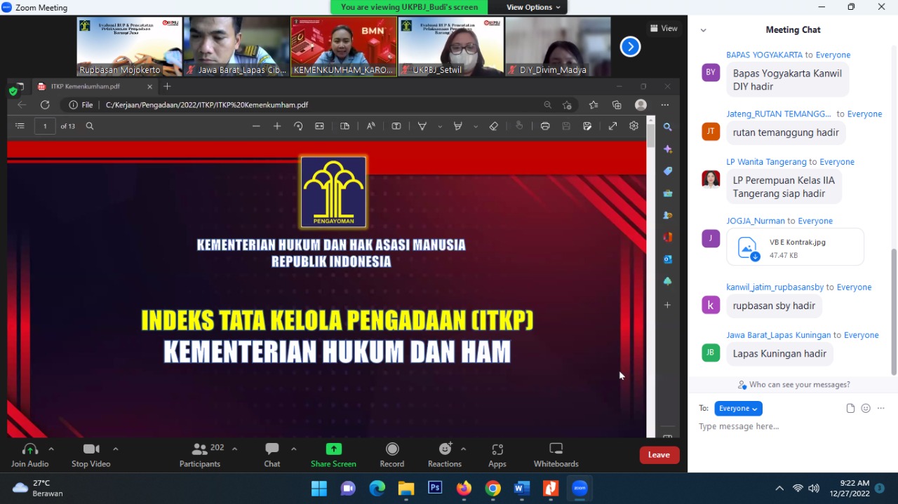Open Zoom Apps

[x=497, y=455]
